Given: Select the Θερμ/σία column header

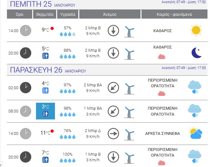Looking at the screenshot, I should point(45,14).
